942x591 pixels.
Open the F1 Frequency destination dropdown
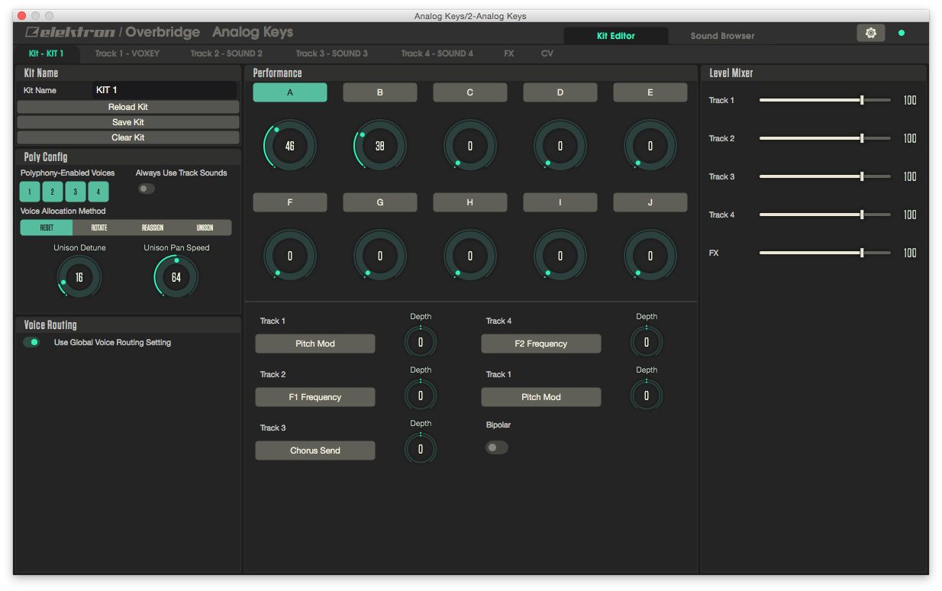[315, 397]
